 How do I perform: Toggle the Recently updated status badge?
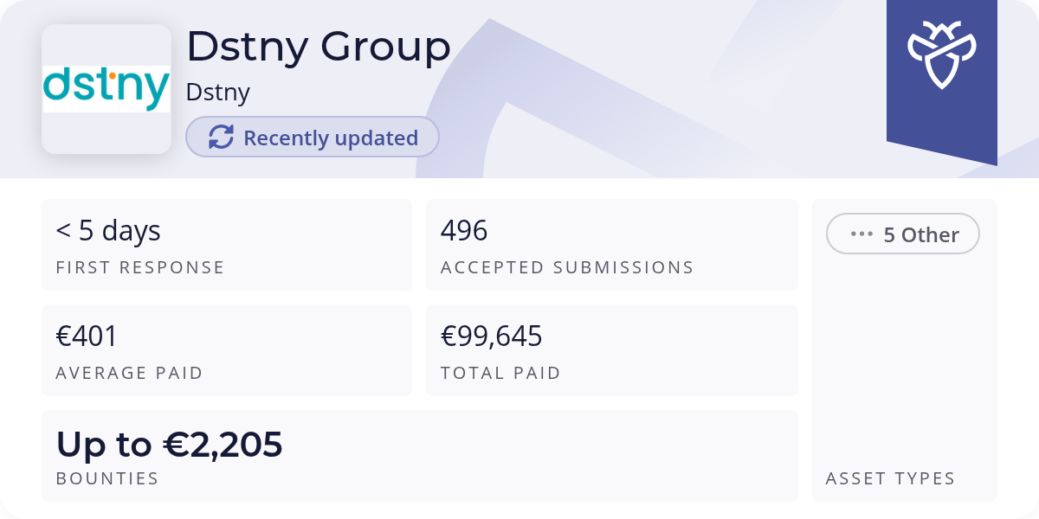pos(312,137)
